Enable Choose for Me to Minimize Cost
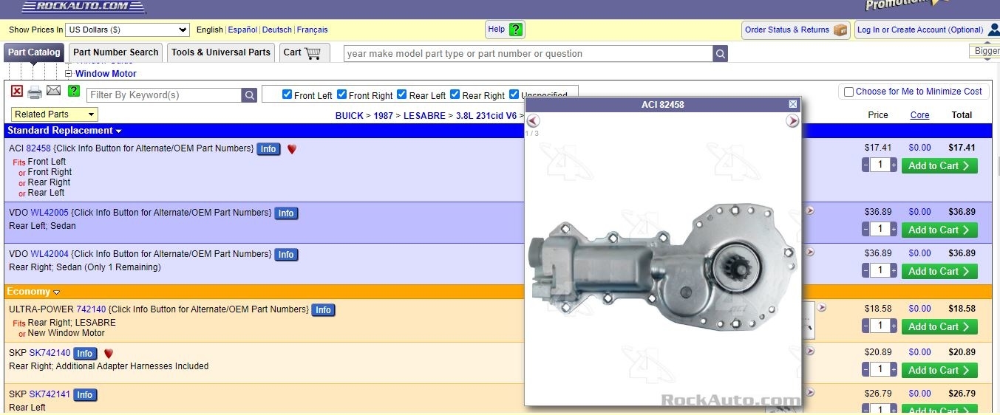 (x=848, y=92)
